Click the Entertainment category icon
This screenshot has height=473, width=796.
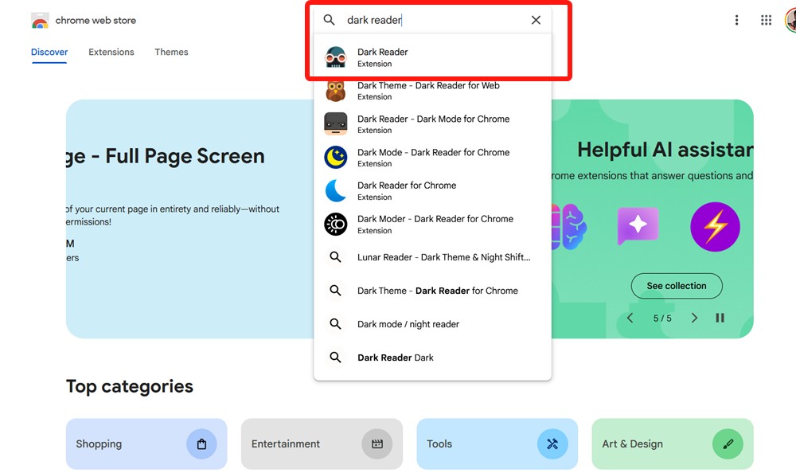(x=378, y=444)
